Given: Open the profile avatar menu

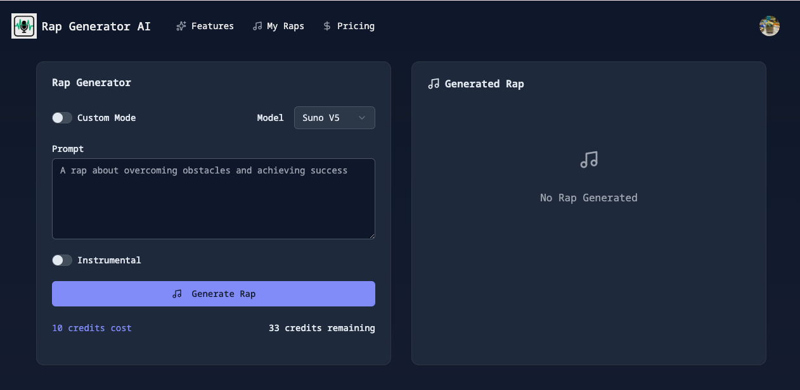Looking at the screenshot, I should click(x=769, y=26).
